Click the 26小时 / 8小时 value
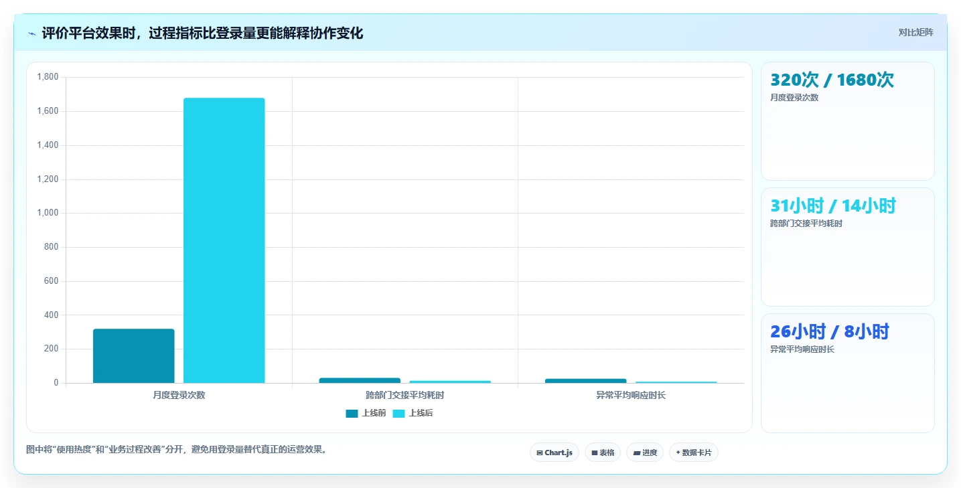The image size is (961, 488). click(x=829, y=331)
